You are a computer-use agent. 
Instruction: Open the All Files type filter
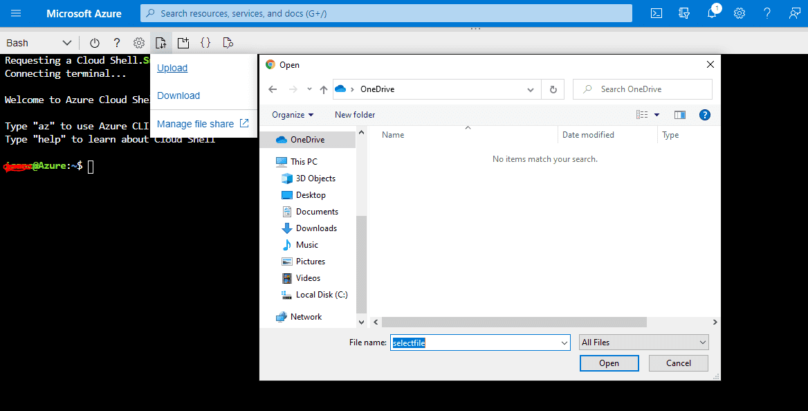(x=643, y=342)
